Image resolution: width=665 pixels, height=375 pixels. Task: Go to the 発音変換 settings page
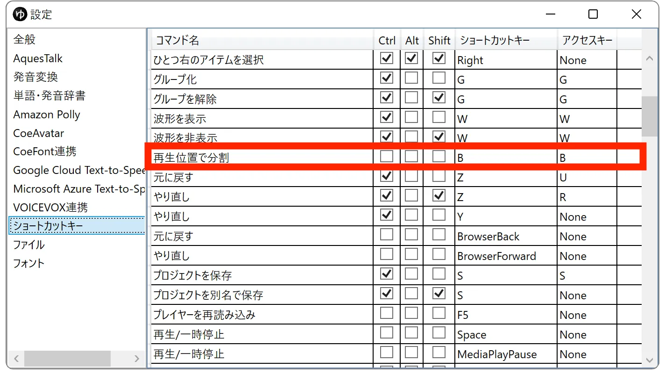35,77
